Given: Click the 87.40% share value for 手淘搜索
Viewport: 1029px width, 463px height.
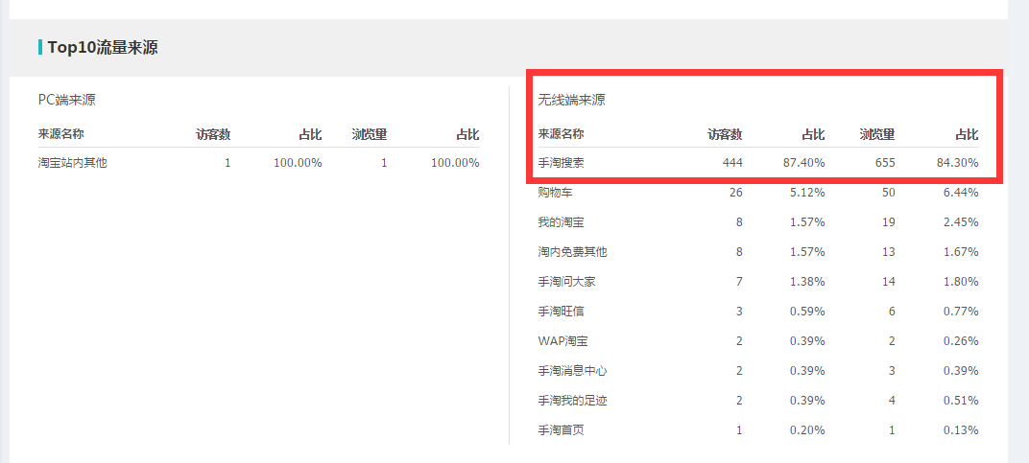Looking at the screenshot, I should (803, 163).
